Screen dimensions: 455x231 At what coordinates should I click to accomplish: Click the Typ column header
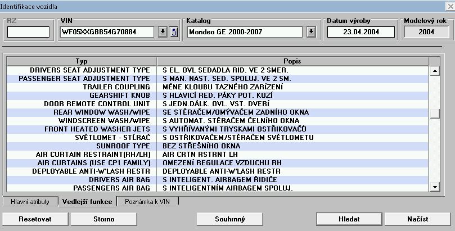[x=82, y=61]
